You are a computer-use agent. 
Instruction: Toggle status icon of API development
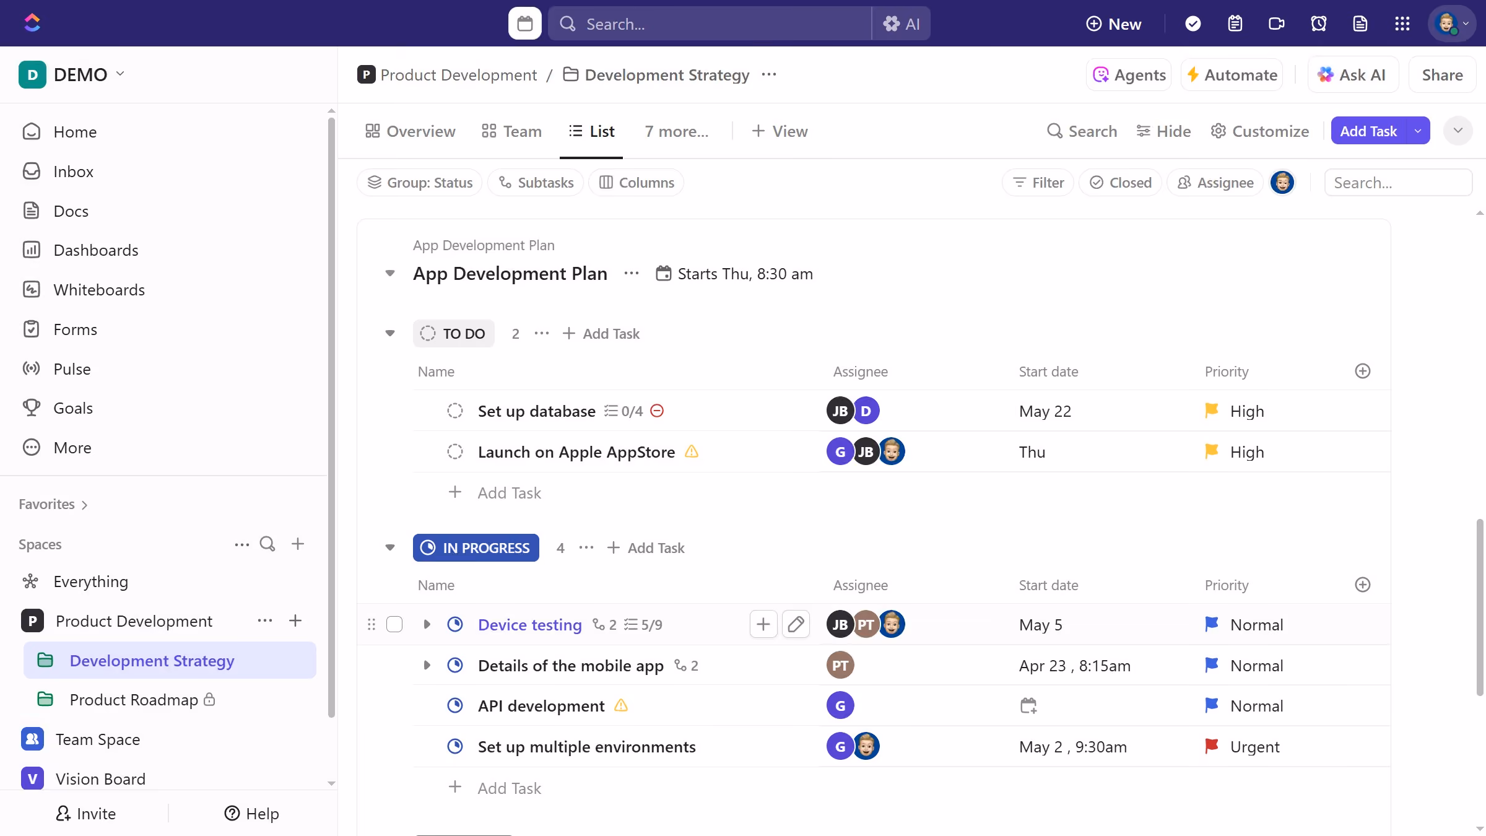(x=455, y=705)
